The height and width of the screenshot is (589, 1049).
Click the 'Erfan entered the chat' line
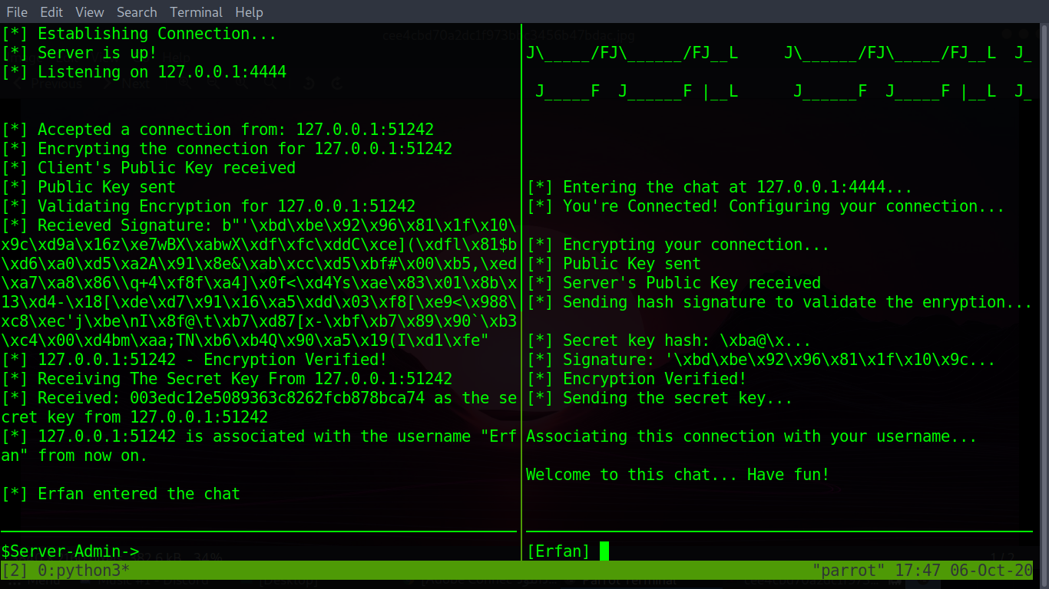pyautogui.click(x=121, y=494)
